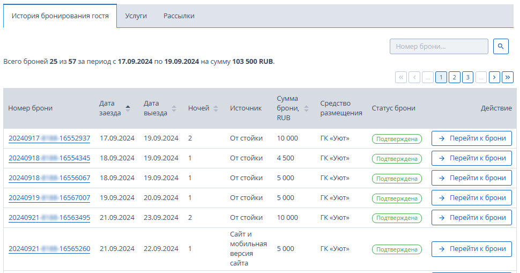Go to next page arrow

point(494,77)
